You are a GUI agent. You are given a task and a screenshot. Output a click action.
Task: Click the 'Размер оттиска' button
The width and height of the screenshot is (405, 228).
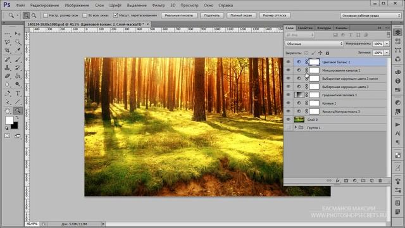[x=275, y=15]
